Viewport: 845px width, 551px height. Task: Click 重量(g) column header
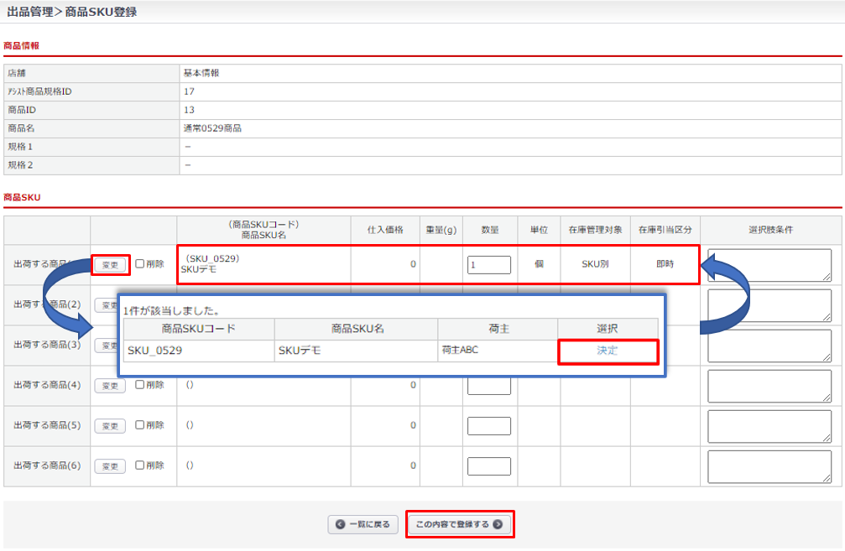tap(441, 230)
